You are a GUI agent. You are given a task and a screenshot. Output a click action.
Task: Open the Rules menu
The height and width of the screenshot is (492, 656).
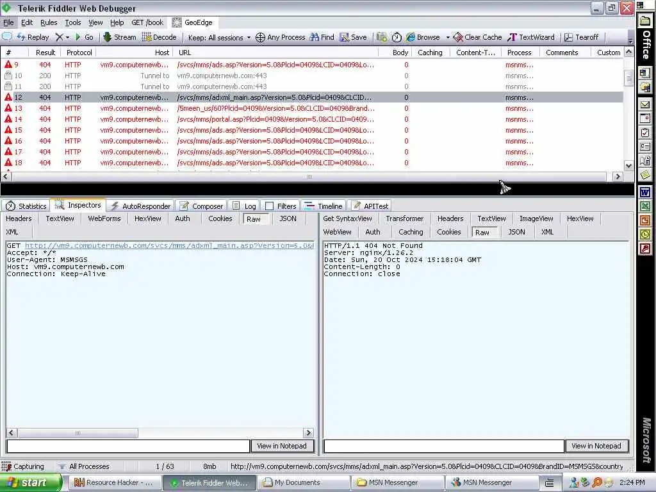click(49, 22)
